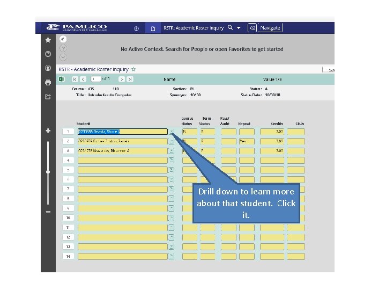This screenshot has width=386, height=290.
Task: Click the export share icon in sidebar
Action: [x=48, y=97]
